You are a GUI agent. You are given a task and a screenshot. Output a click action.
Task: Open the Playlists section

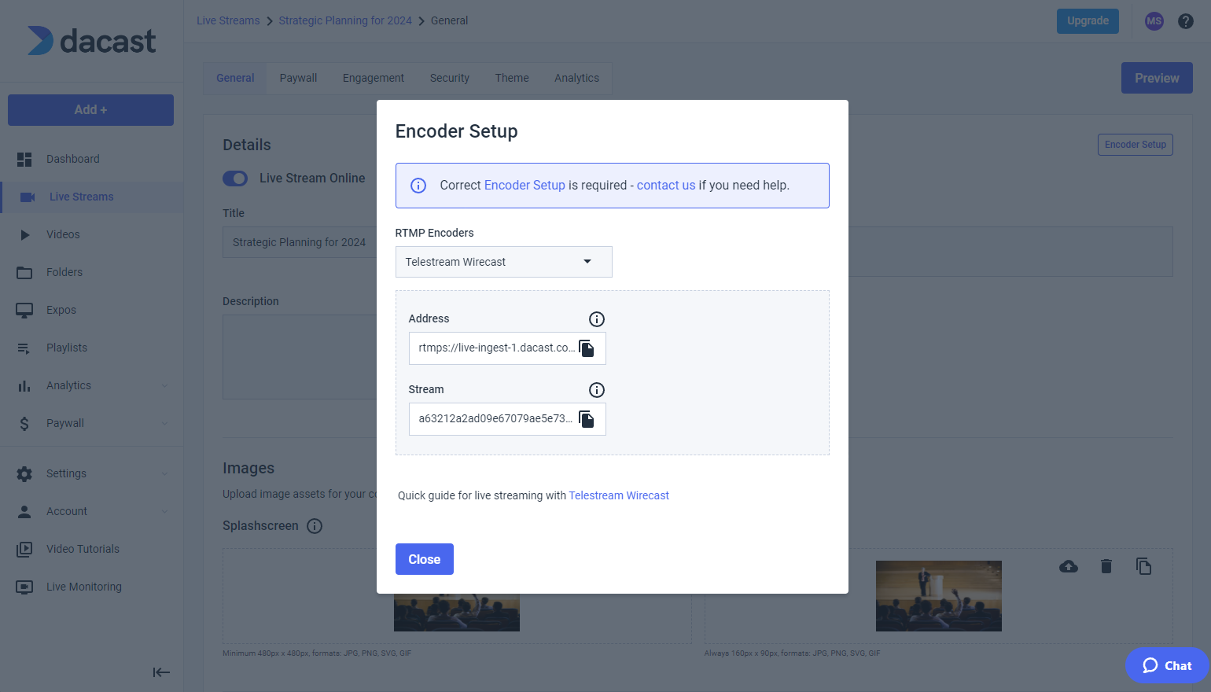(67, 348)
